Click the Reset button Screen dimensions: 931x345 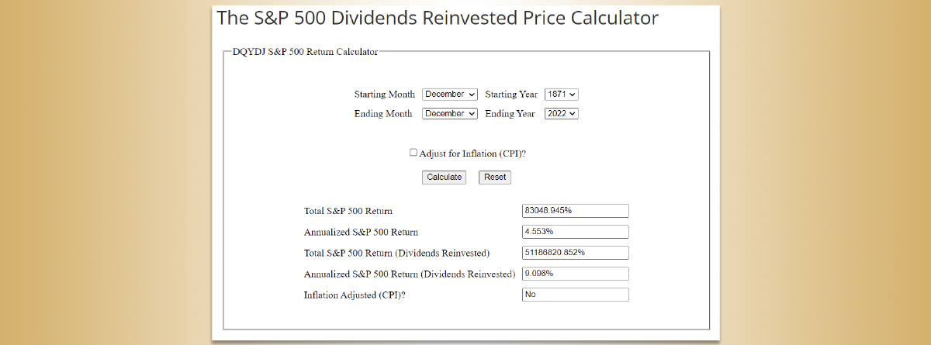point(495,178)
